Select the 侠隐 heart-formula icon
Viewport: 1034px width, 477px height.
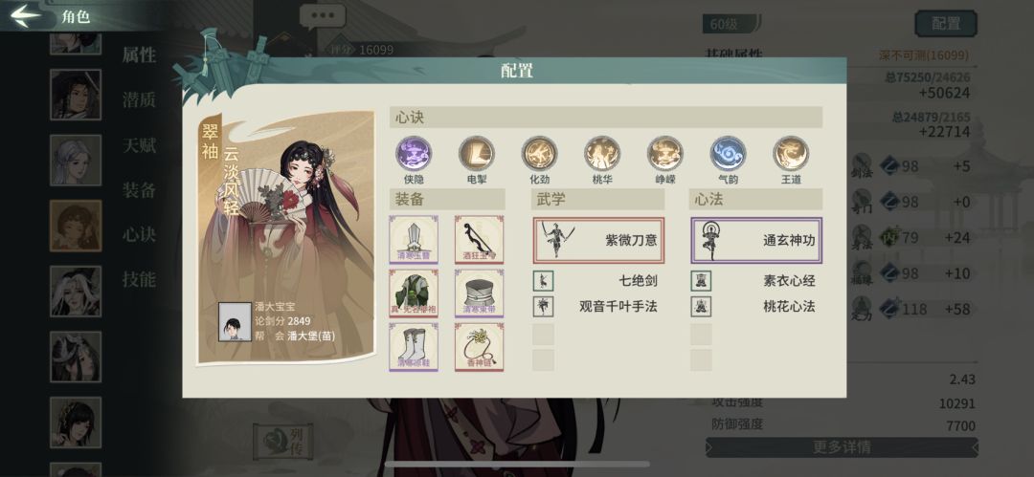click(414, 154)
